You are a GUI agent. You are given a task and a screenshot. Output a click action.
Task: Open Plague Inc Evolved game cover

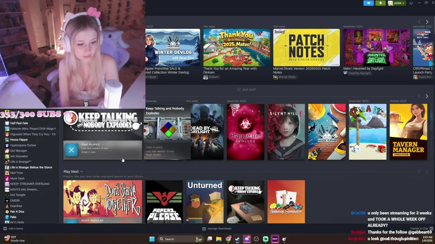click(245, 132)
